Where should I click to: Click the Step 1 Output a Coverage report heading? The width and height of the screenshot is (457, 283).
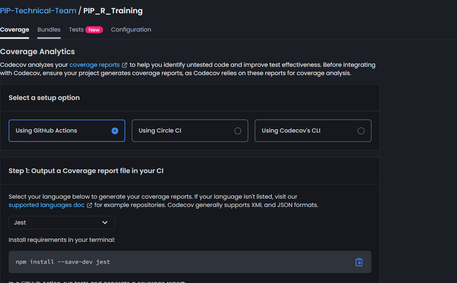[x=86, y=171]
